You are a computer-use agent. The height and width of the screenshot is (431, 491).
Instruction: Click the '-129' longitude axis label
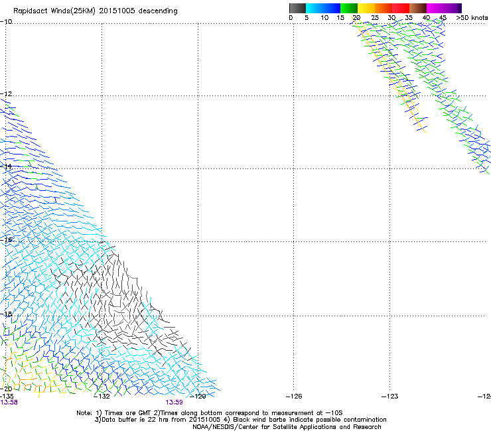point(198,397)
